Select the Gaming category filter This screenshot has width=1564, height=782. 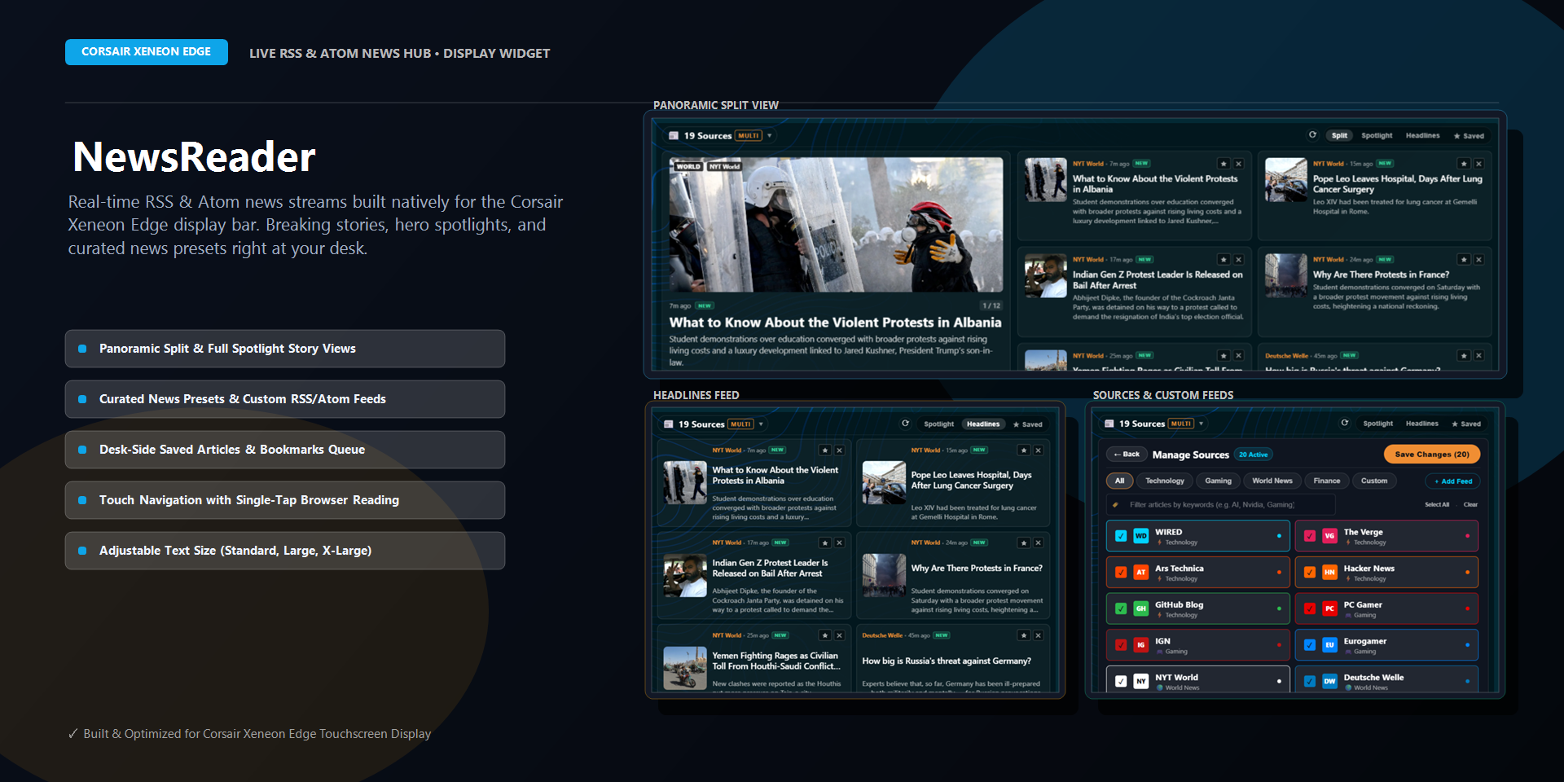tap(1219, 481)
